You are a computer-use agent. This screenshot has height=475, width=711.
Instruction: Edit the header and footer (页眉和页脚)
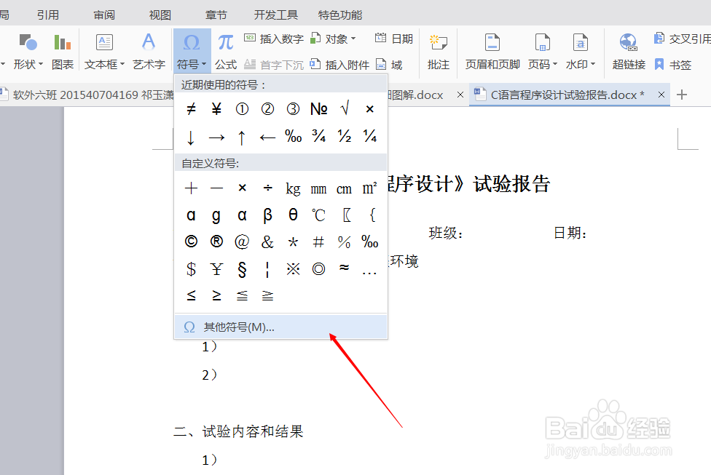coord(492,52)
